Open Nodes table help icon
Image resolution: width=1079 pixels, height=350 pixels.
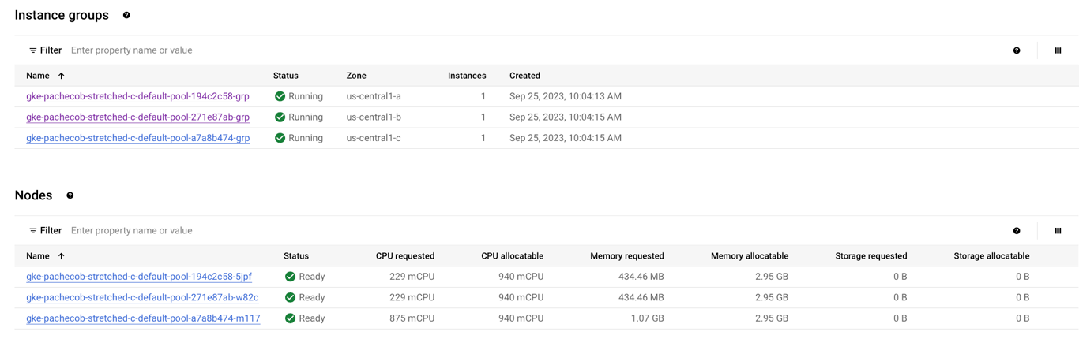(1017, 231)
